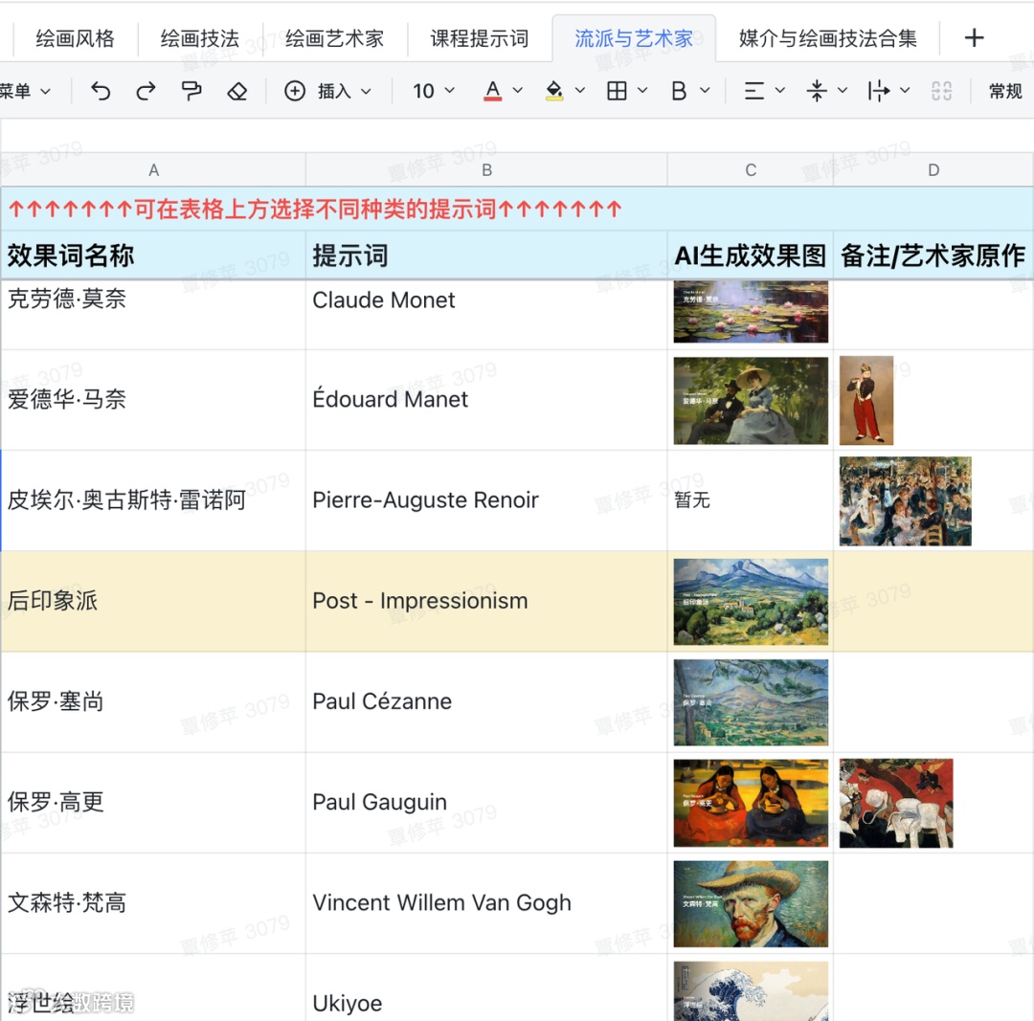Open the 课程提示词 sheet tab
1034x1021 pixels.
coord(480,38)
